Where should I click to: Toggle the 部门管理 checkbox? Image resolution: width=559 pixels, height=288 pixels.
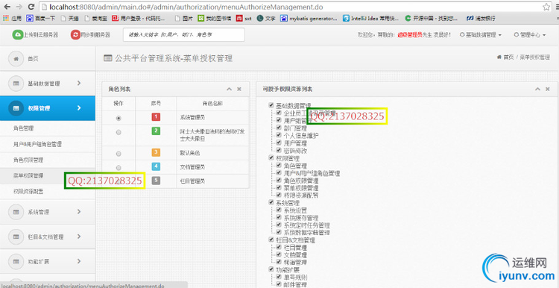coord(279,128)
